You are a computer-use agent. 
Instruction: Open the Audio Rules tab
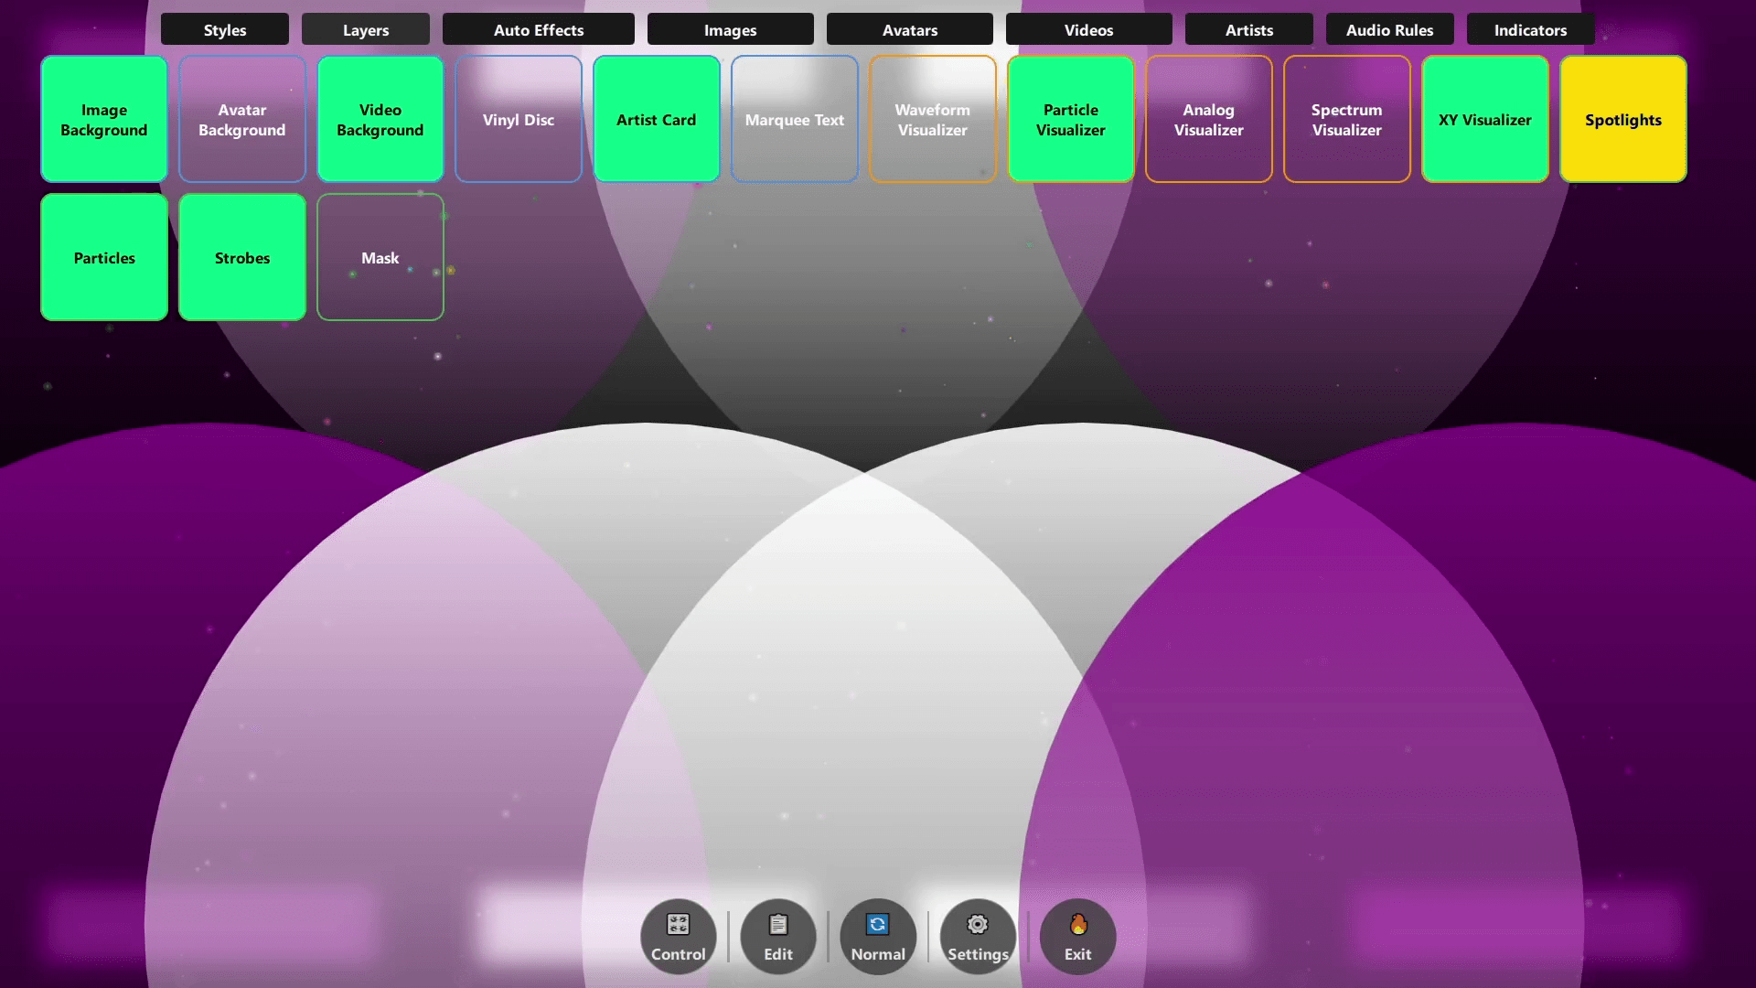click(1389, 30)
